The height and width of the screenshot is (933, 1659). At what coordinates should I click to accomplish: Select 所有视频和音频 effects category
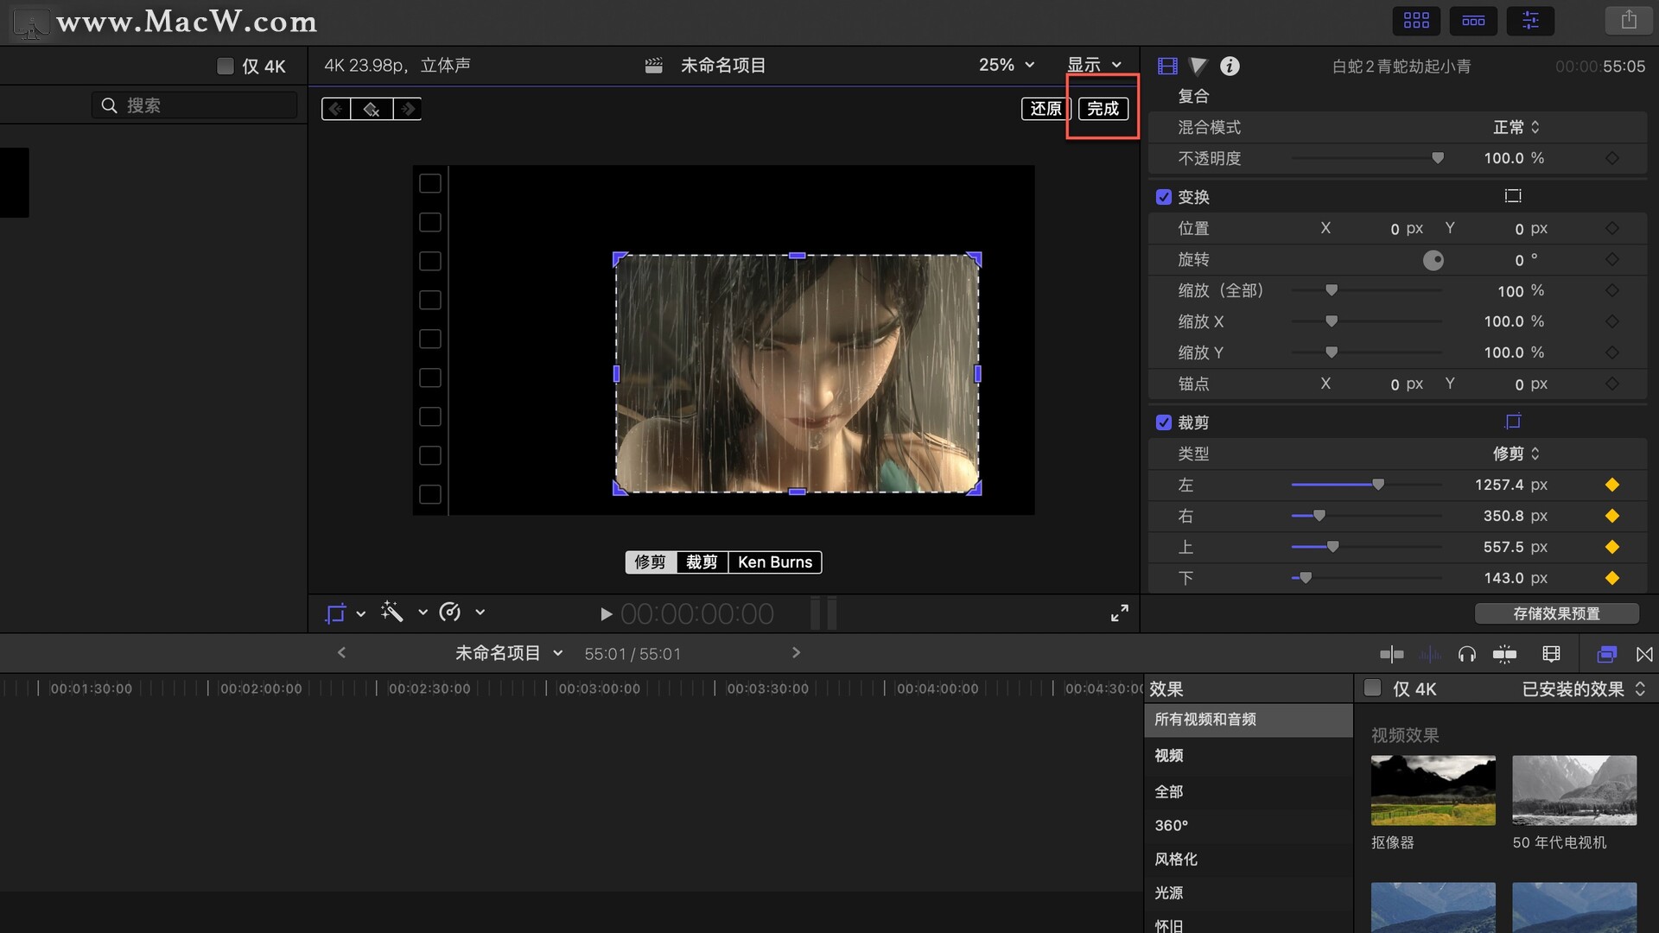pyautogui.click(x=1249, y=720)
